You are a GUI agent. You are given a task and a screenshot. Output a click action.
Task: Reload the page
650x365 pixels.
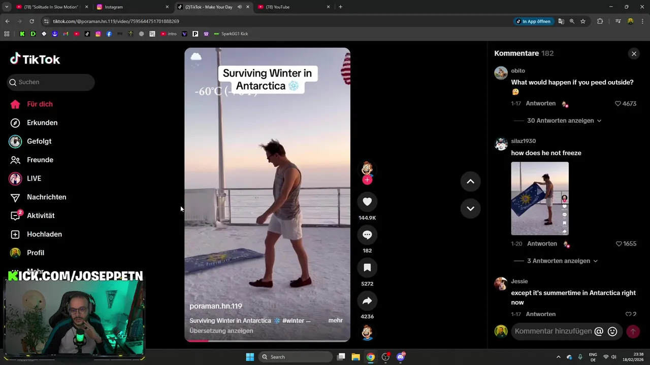coord(31,21)
